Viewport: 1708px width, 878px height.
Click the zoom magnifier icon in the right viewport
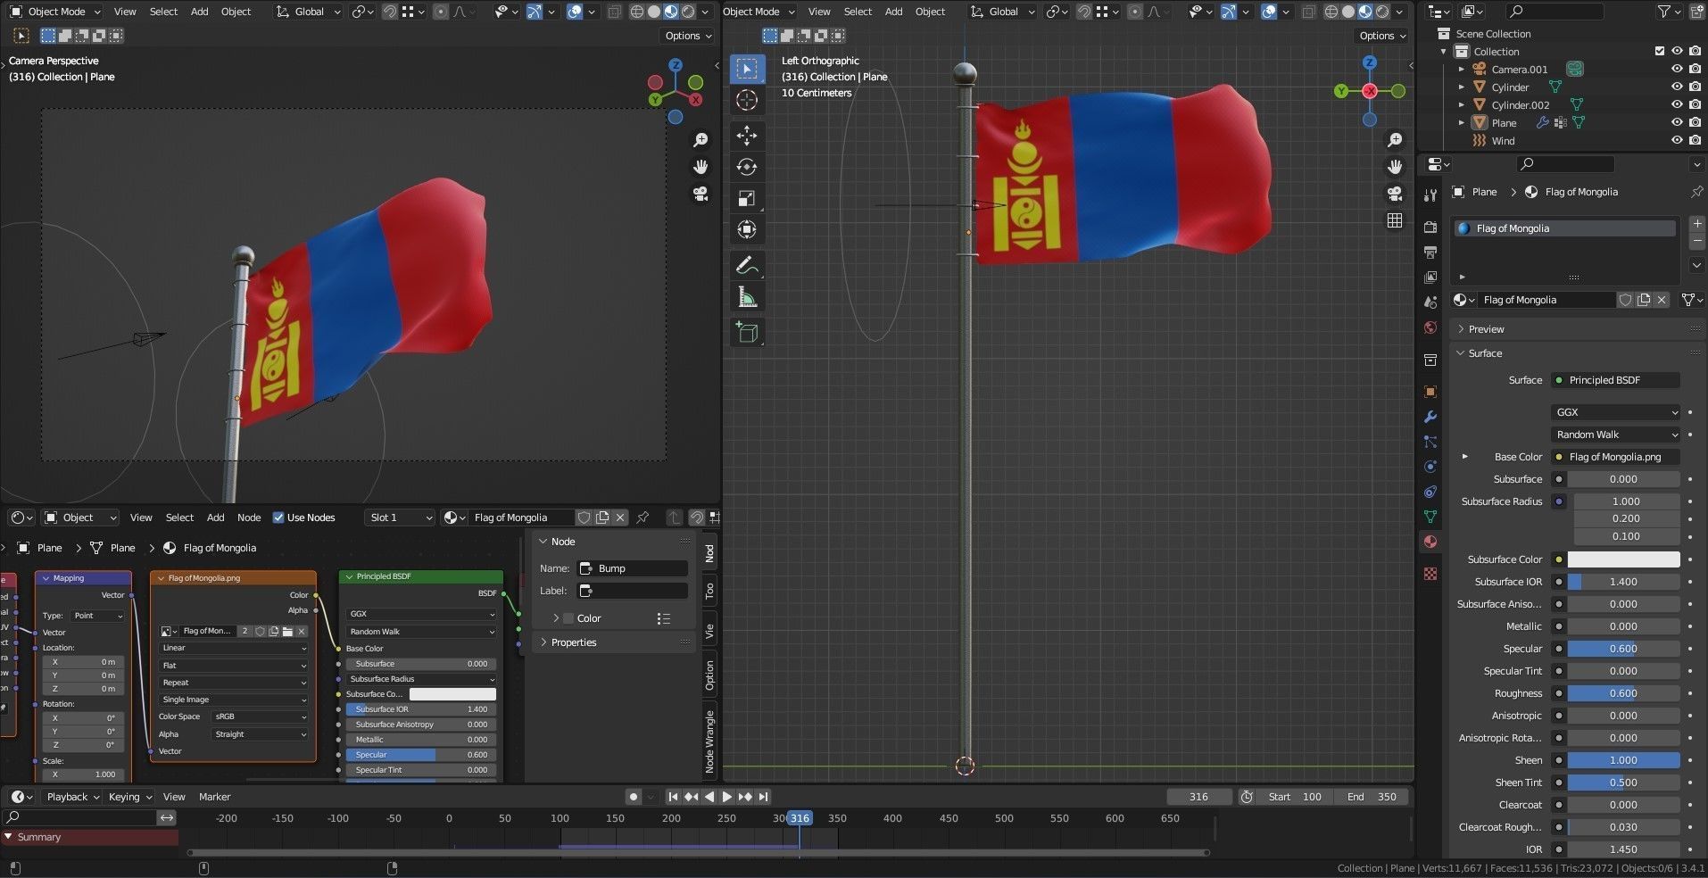pyautogui.click(x=1395, y=140)
